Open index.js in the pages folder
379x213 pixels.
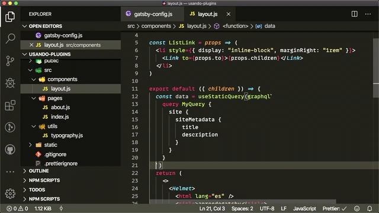(60, 117)
